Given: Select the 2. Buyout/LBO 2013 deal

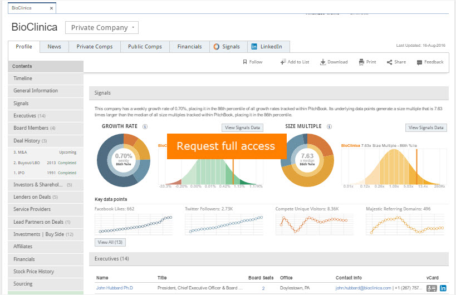Looking at the screenshot, I should (45, 163).
